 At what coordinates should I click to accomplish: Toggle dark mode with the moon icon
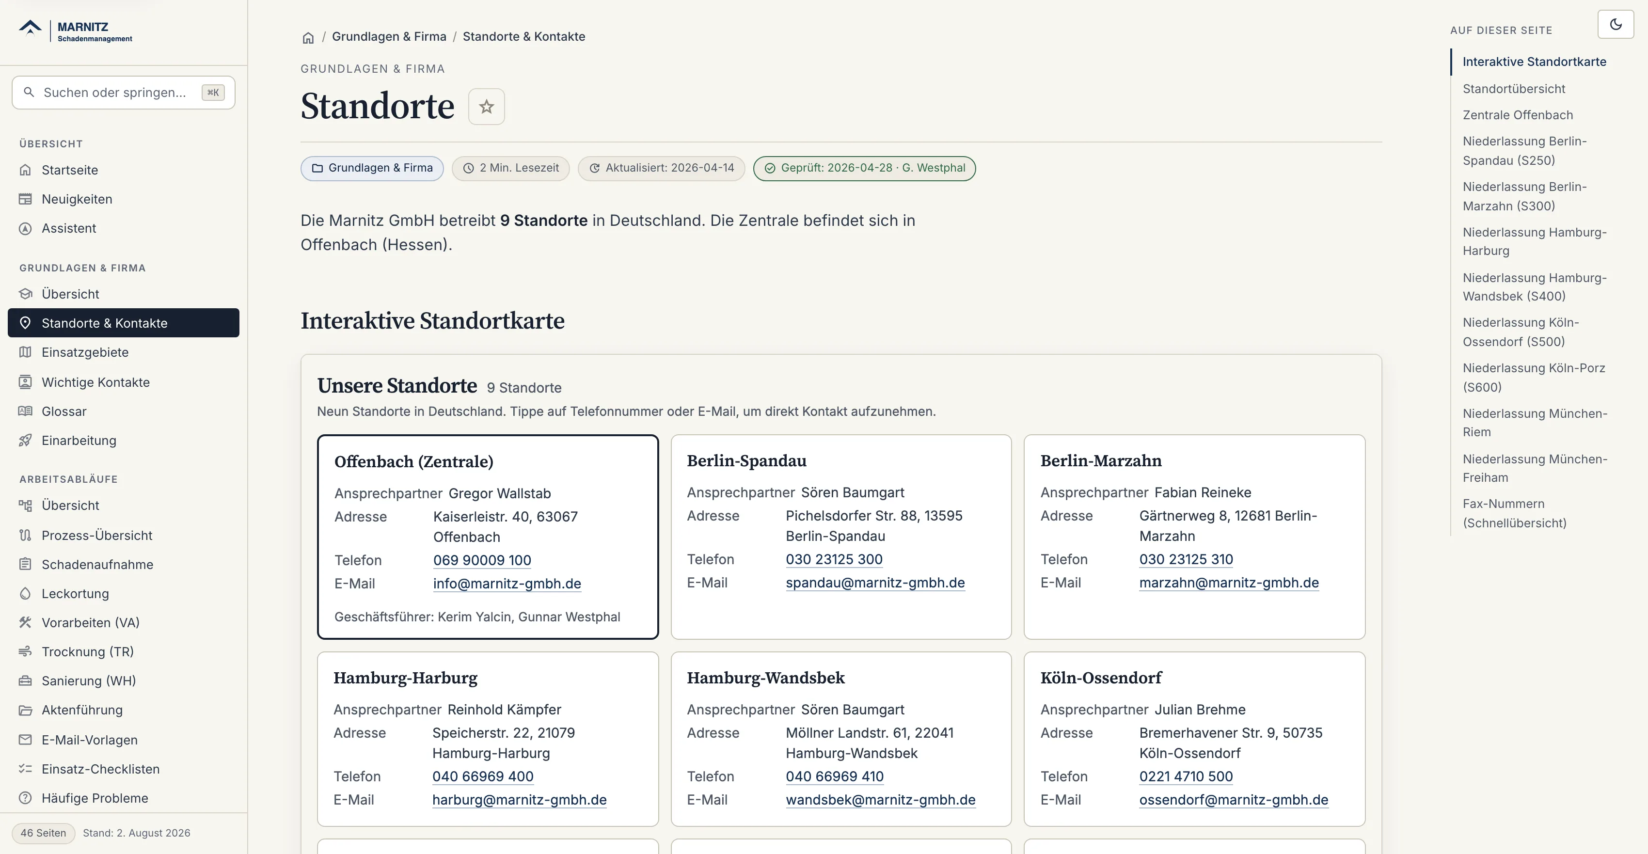pos(1616,24)
